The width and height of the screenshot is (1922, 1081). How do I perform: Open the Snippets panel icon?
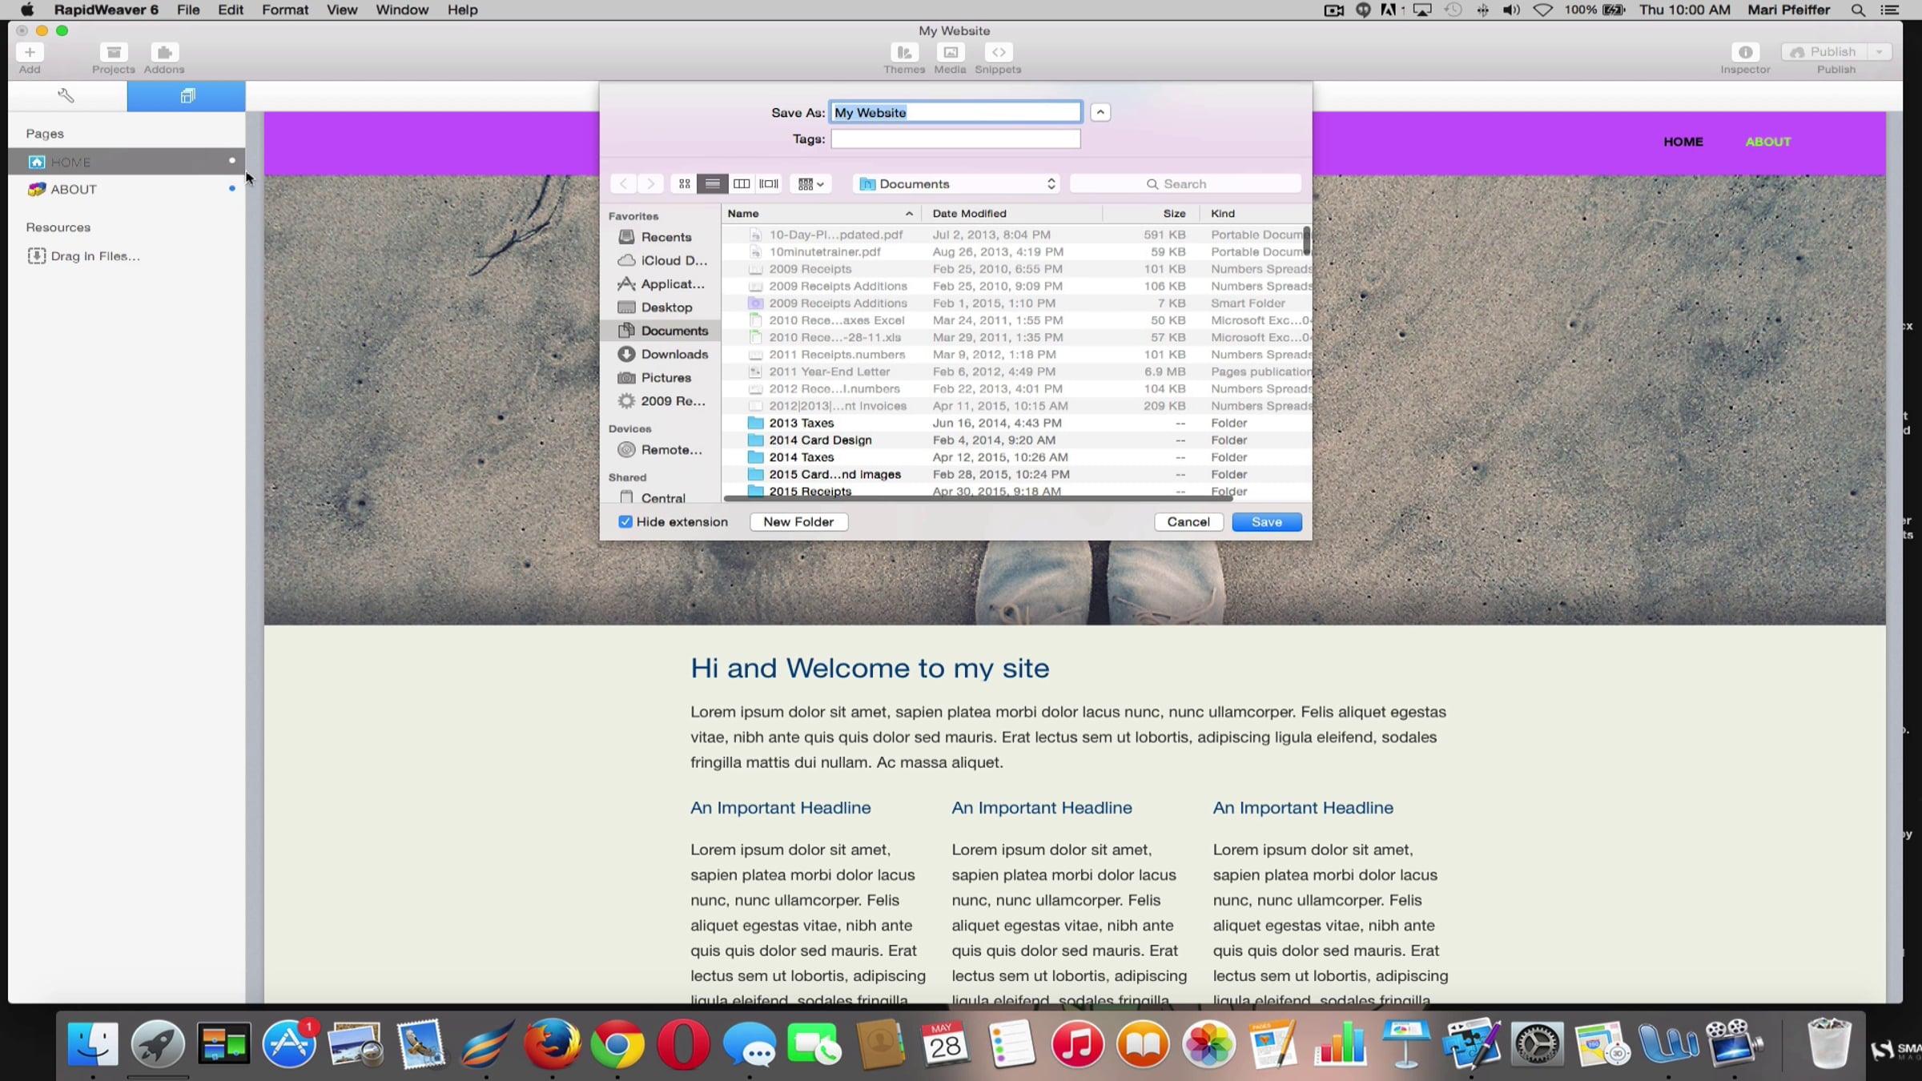[x=998, y=53]
